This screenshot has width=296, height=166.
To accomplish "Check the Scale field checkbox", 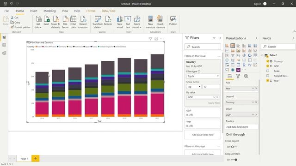I will tap(267, 71).
